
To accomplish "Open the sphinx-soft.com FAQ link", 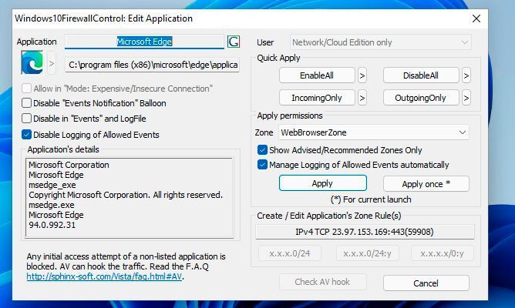I will coord(104,276).
